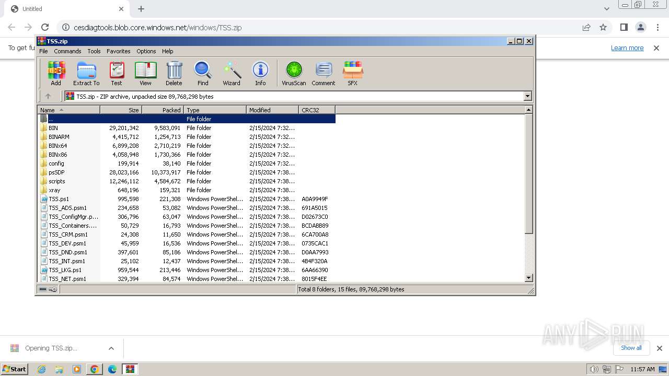The width and height of the screenshot is (669, 376).
Task: Dismiss the Chrome info bar with X
Action: pyautogui.click(x=656, y=48)
